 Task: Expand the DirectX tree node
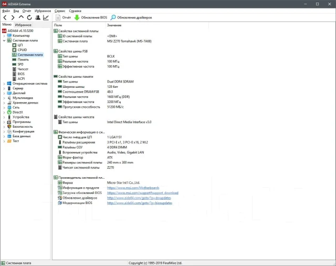[x=4, y=112]
